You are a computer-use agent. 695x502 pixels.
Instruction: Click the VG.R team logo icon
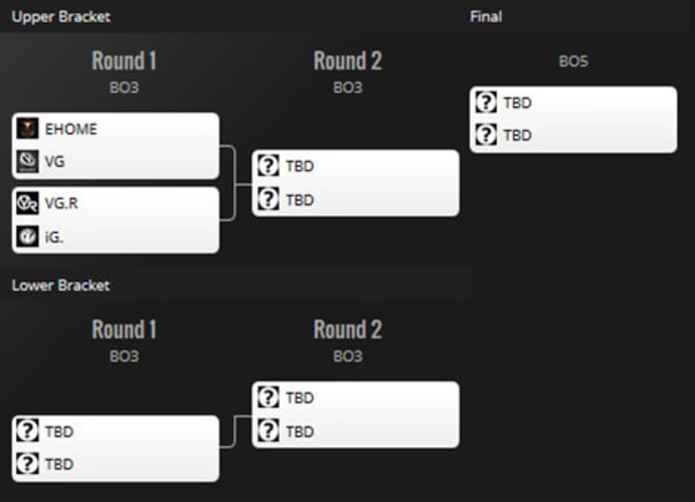[x=27, y=203]
